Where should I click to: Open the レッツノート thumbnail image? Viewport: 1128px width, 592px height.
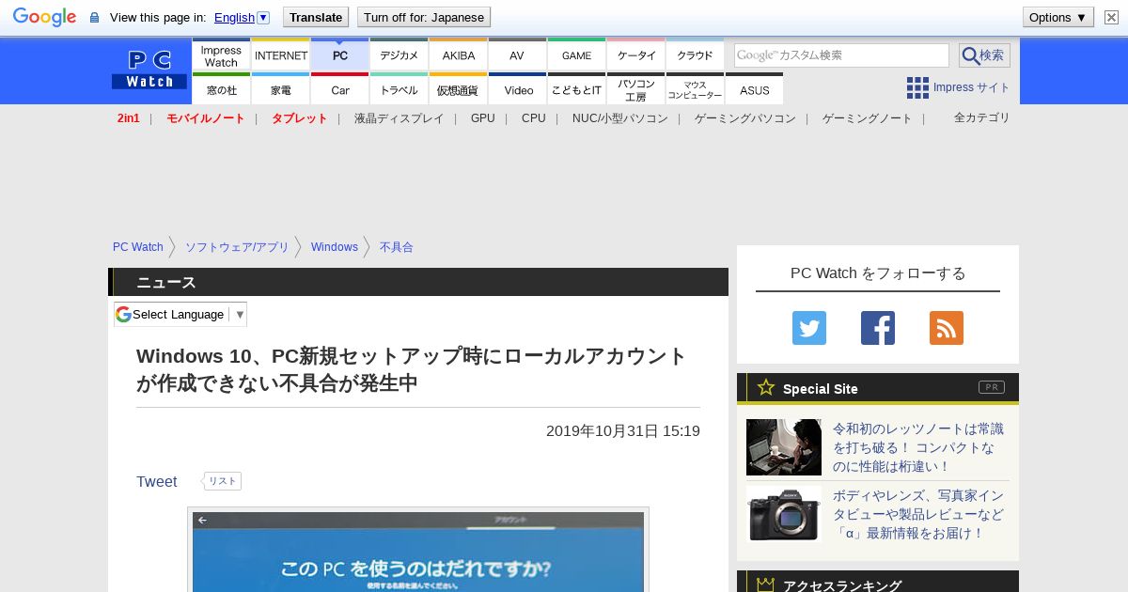click(784, 447)
